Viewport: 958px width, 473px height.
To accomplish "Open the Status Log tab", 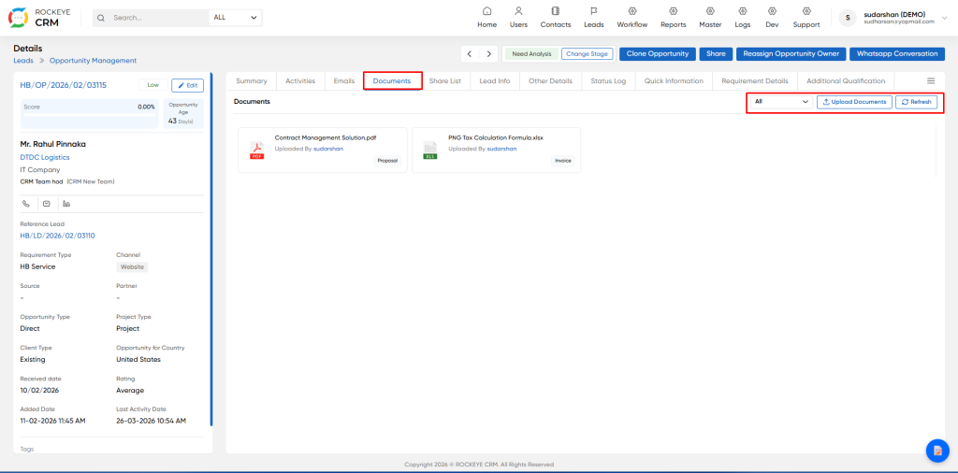I will click(x=608, y=80).
